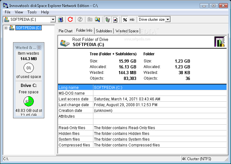Click the 144.3 MB item wastes value in the side panel

click(x=29, y=59)
